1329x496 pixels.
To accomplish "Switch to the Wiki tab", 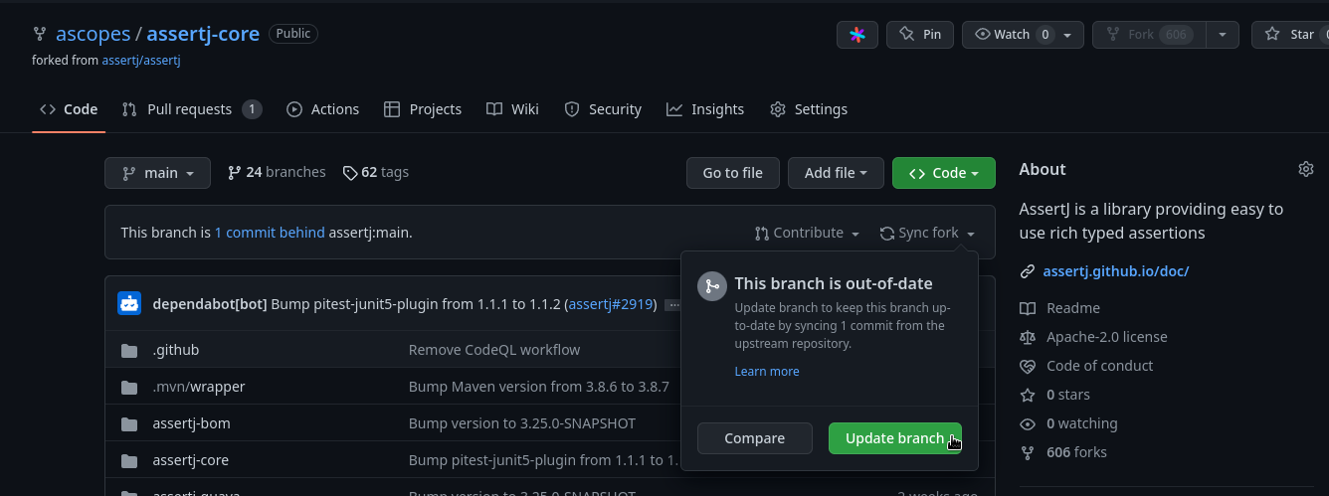I will [x=512, y=109].
